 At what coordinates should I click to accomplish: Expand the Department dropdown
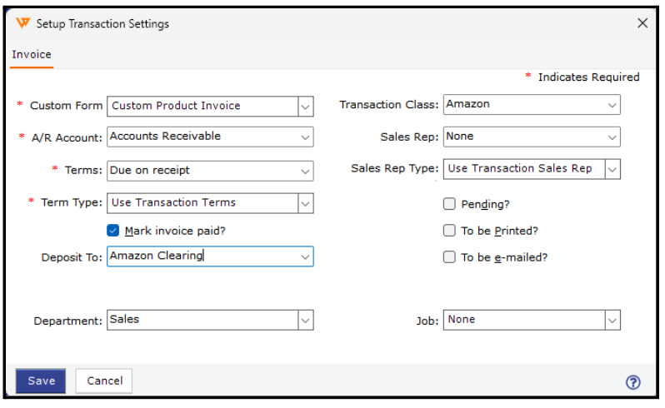[x=305, y=320]
